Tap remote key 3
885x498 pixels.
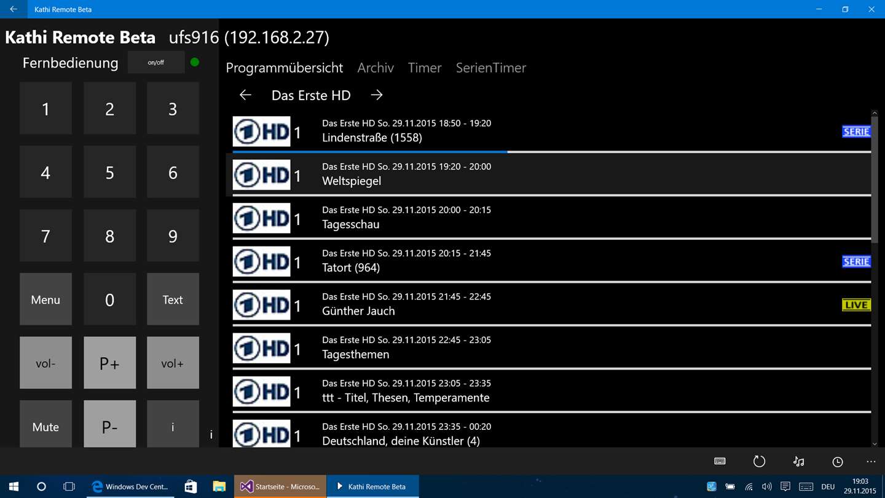pos(173,108)
